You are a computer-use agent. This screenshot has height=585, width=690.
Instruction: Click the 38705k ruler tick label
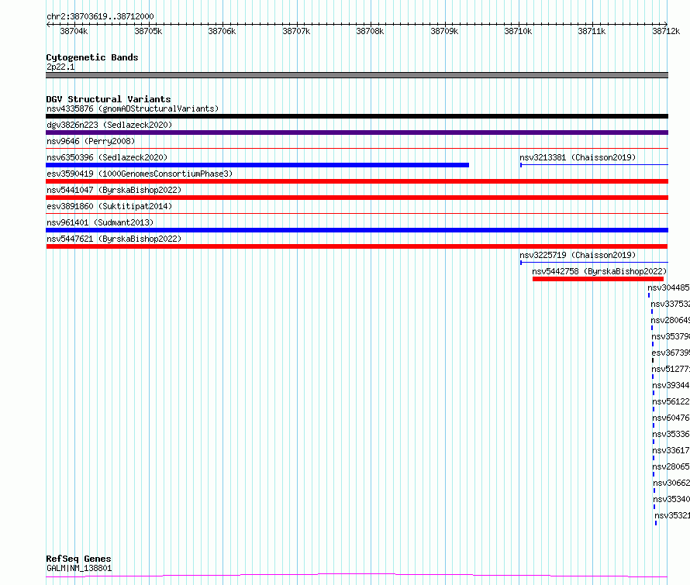coord(148,31)
